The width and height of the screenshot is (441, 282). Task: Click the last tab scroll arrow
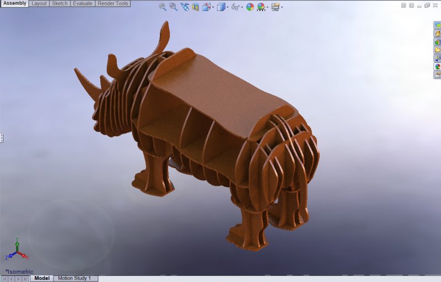pos(25,279)
